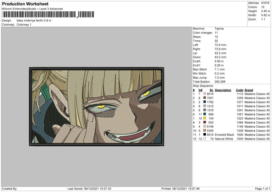Click the Wilcom EmbroideryStudio subtitle

(32, 9)
